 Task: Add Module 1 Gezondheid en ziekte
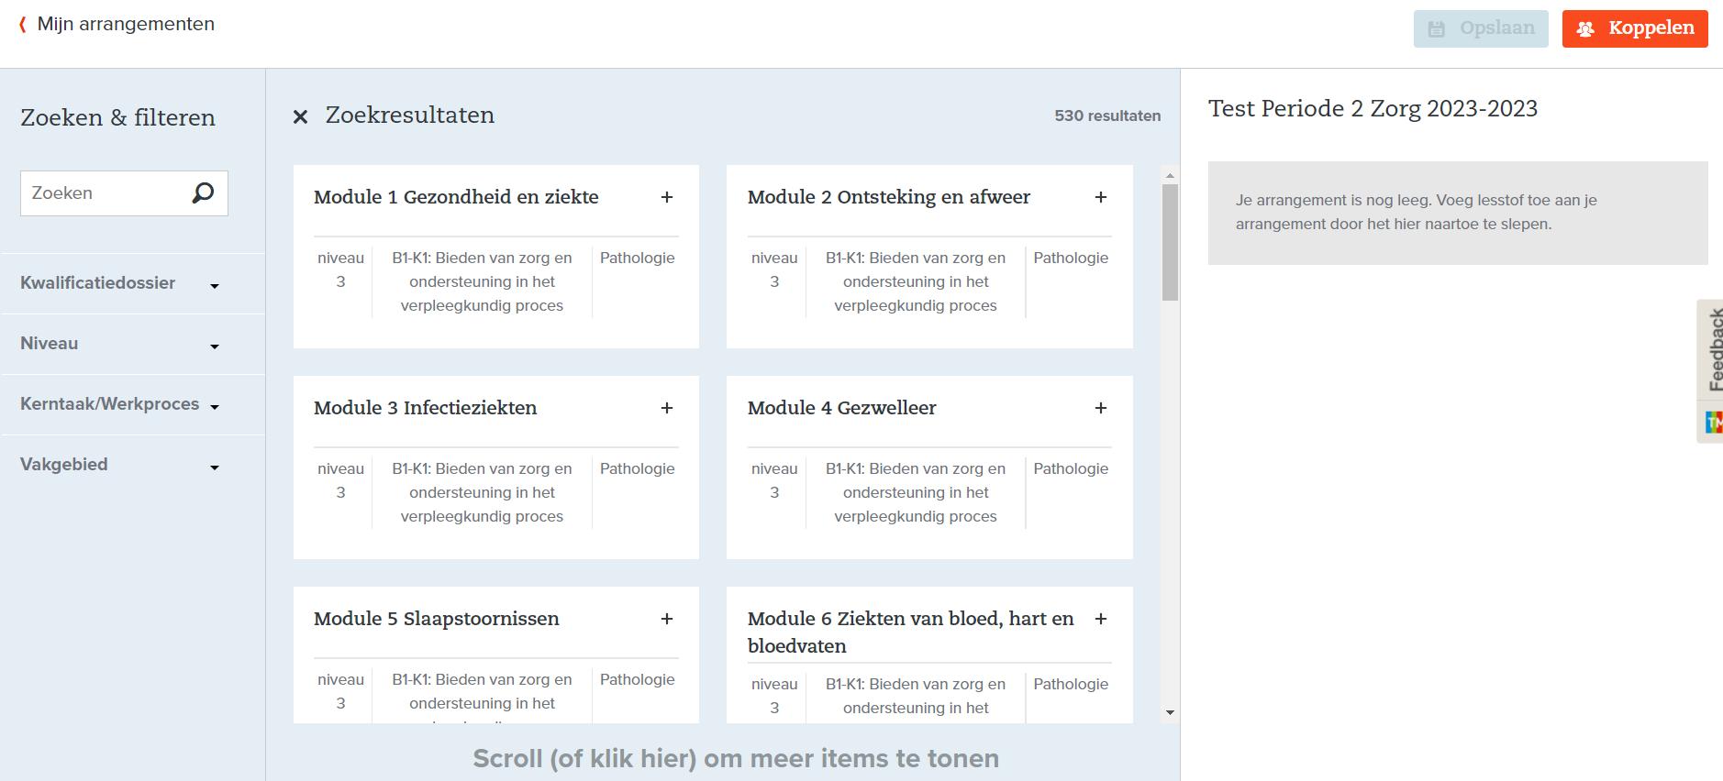pos(667,197)
